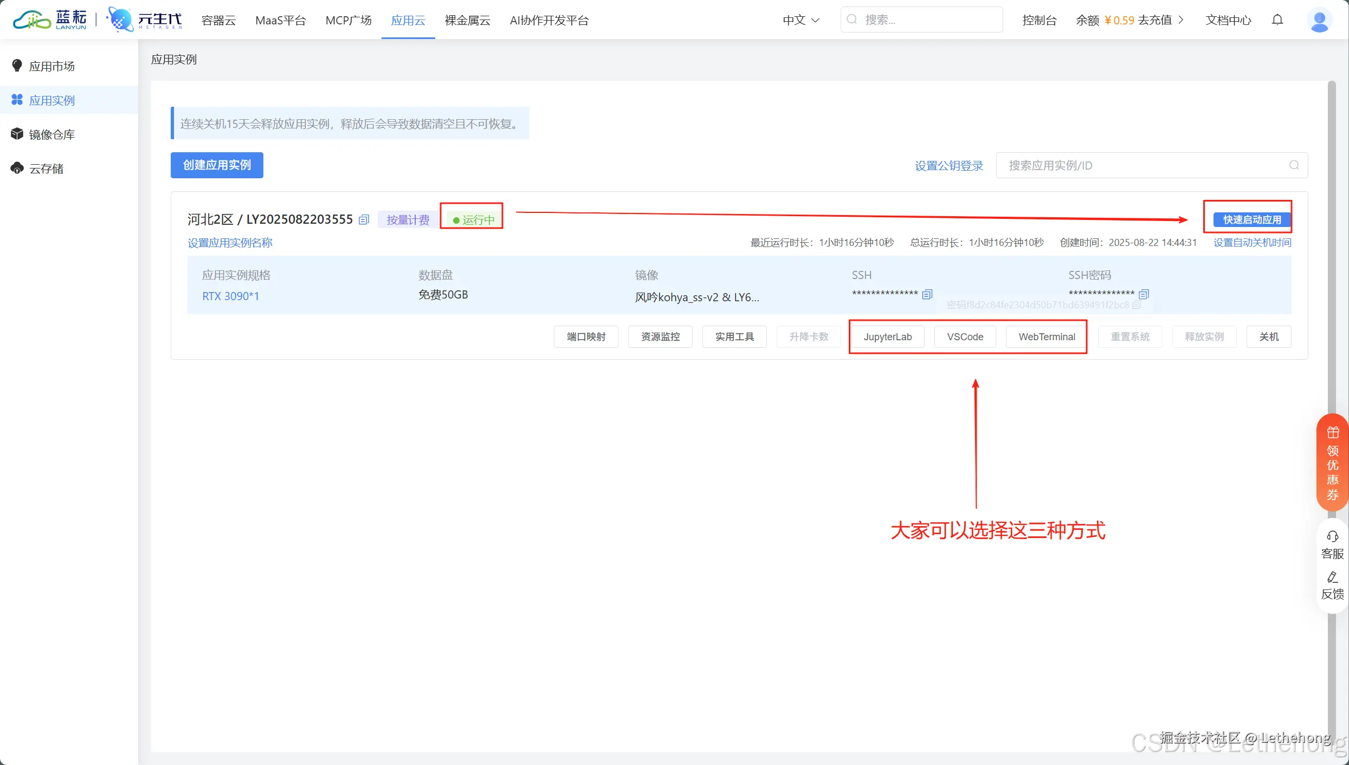Expand balance details next to 去充值
The image size is (1349, 765).
(x=1181, y=20)
